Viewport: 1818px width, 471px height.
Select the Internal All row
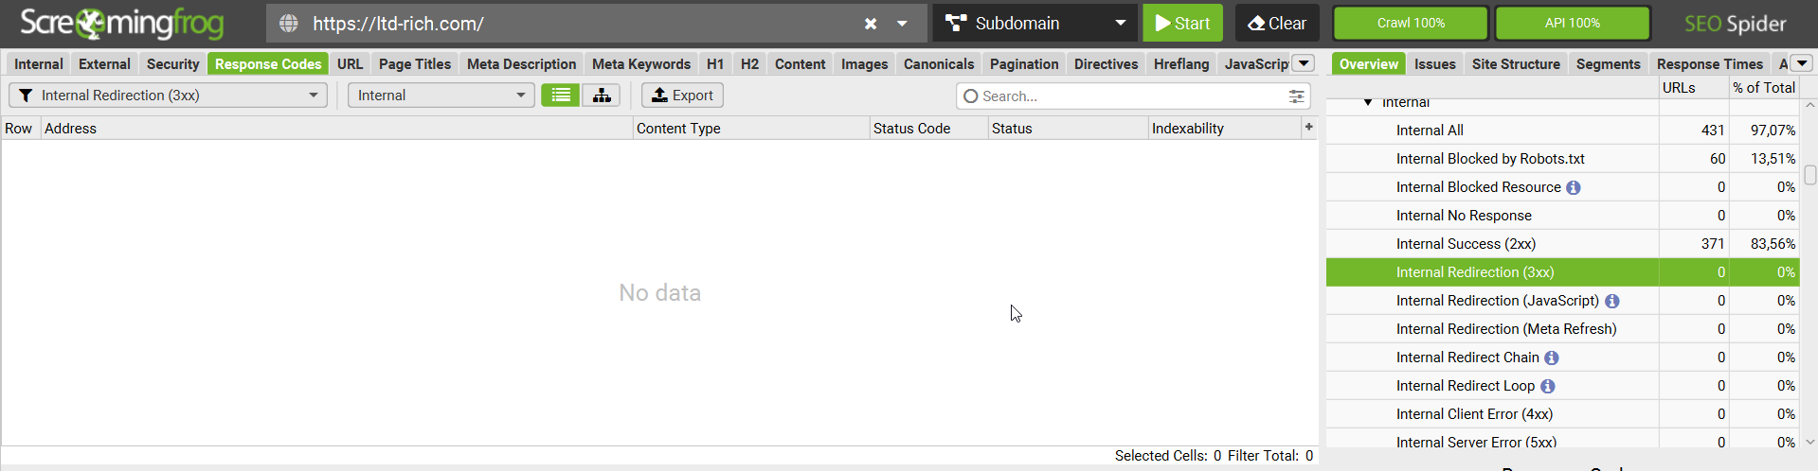point(1561,130)
